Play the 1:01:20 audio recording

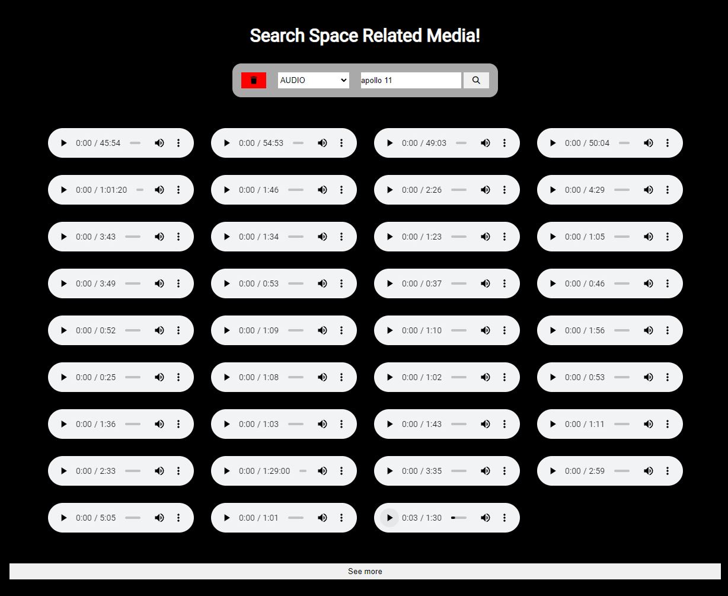coord(63,190)
